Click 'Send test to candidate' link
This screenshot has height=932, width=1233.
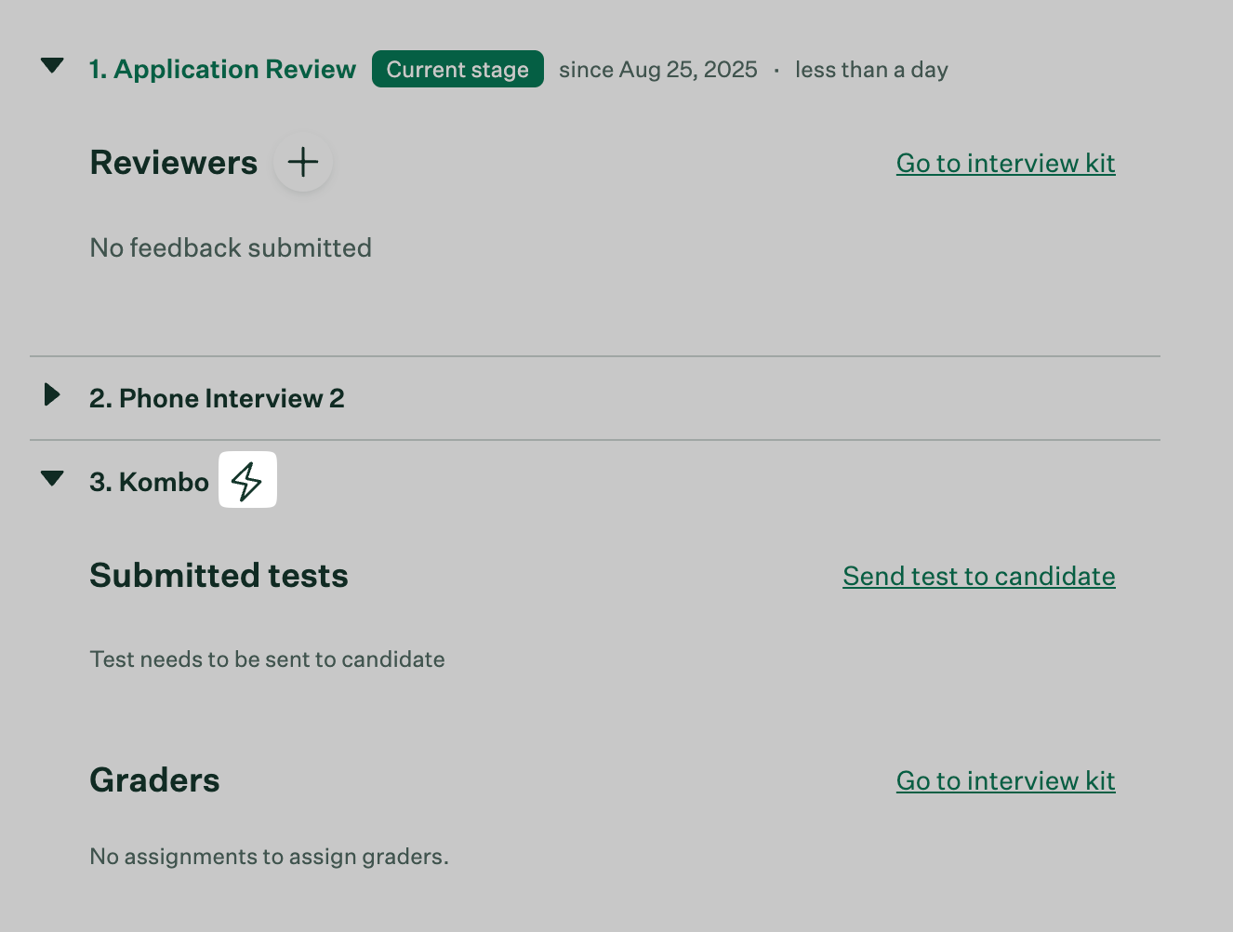[978, 577]
